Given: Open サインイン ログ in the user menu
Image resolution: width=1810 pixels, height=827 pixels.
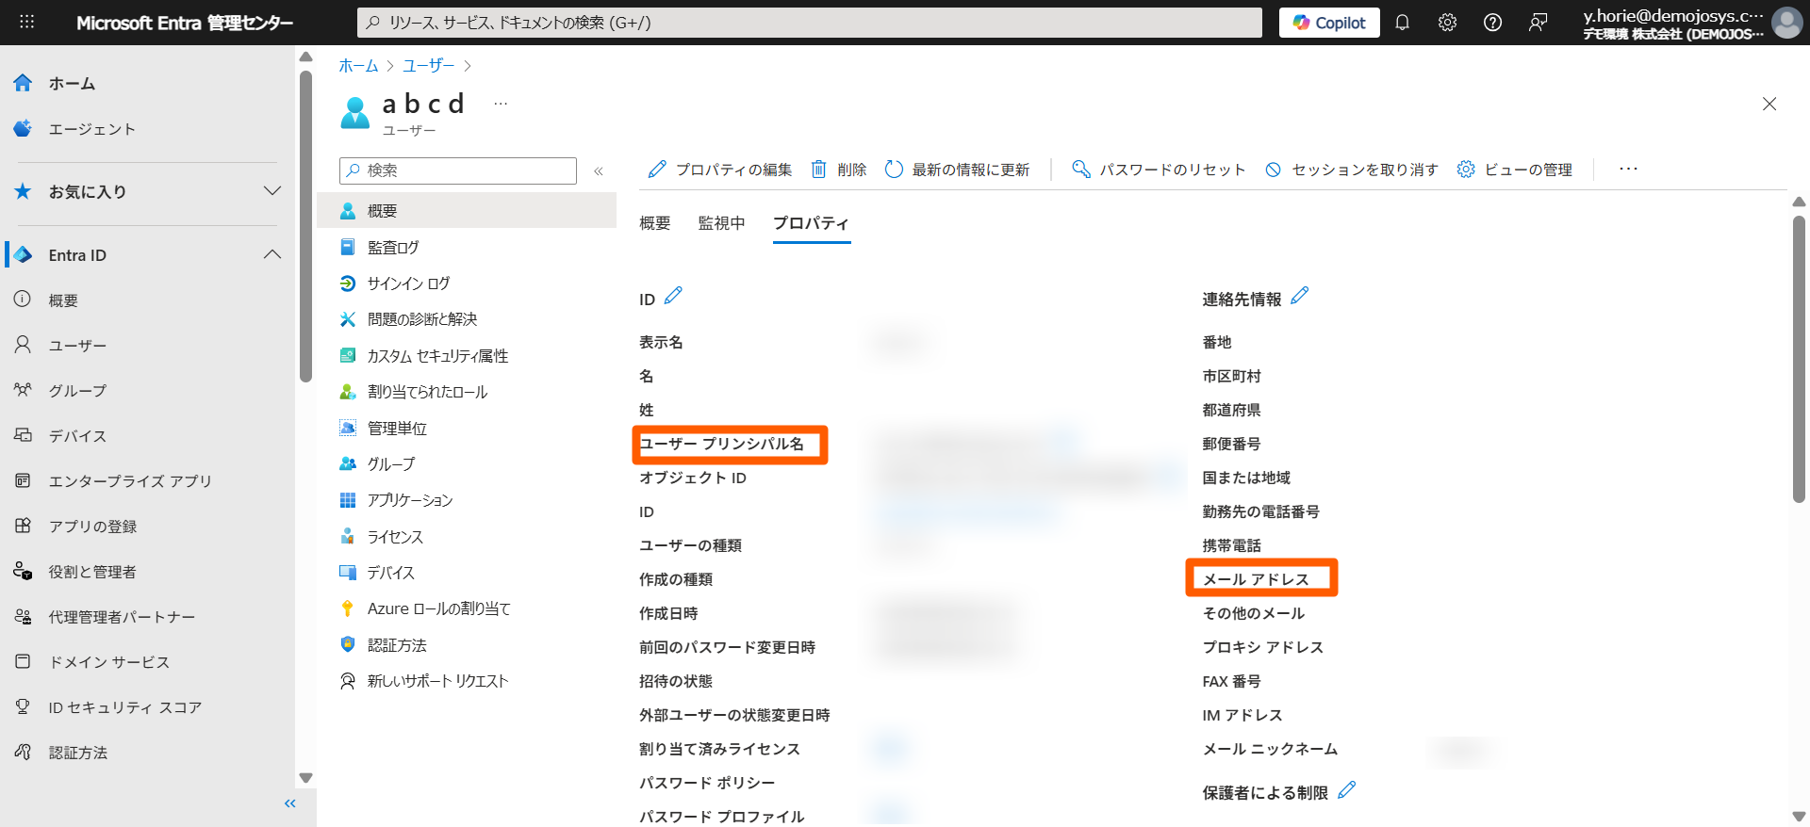Looking at the screenshot, I should pos(408,284).
